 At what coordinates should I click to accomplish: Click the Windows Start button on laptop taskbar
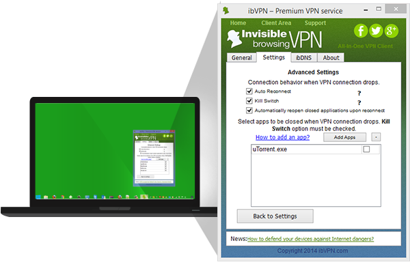tap(38, 197)
